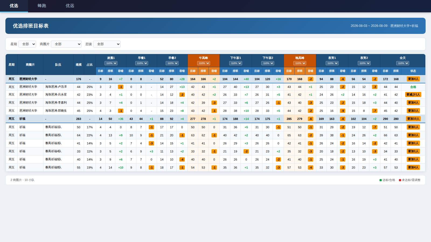This screenshot has width=431, height=242.
Task: Click the 规模 column header
Action: [79, 65]
